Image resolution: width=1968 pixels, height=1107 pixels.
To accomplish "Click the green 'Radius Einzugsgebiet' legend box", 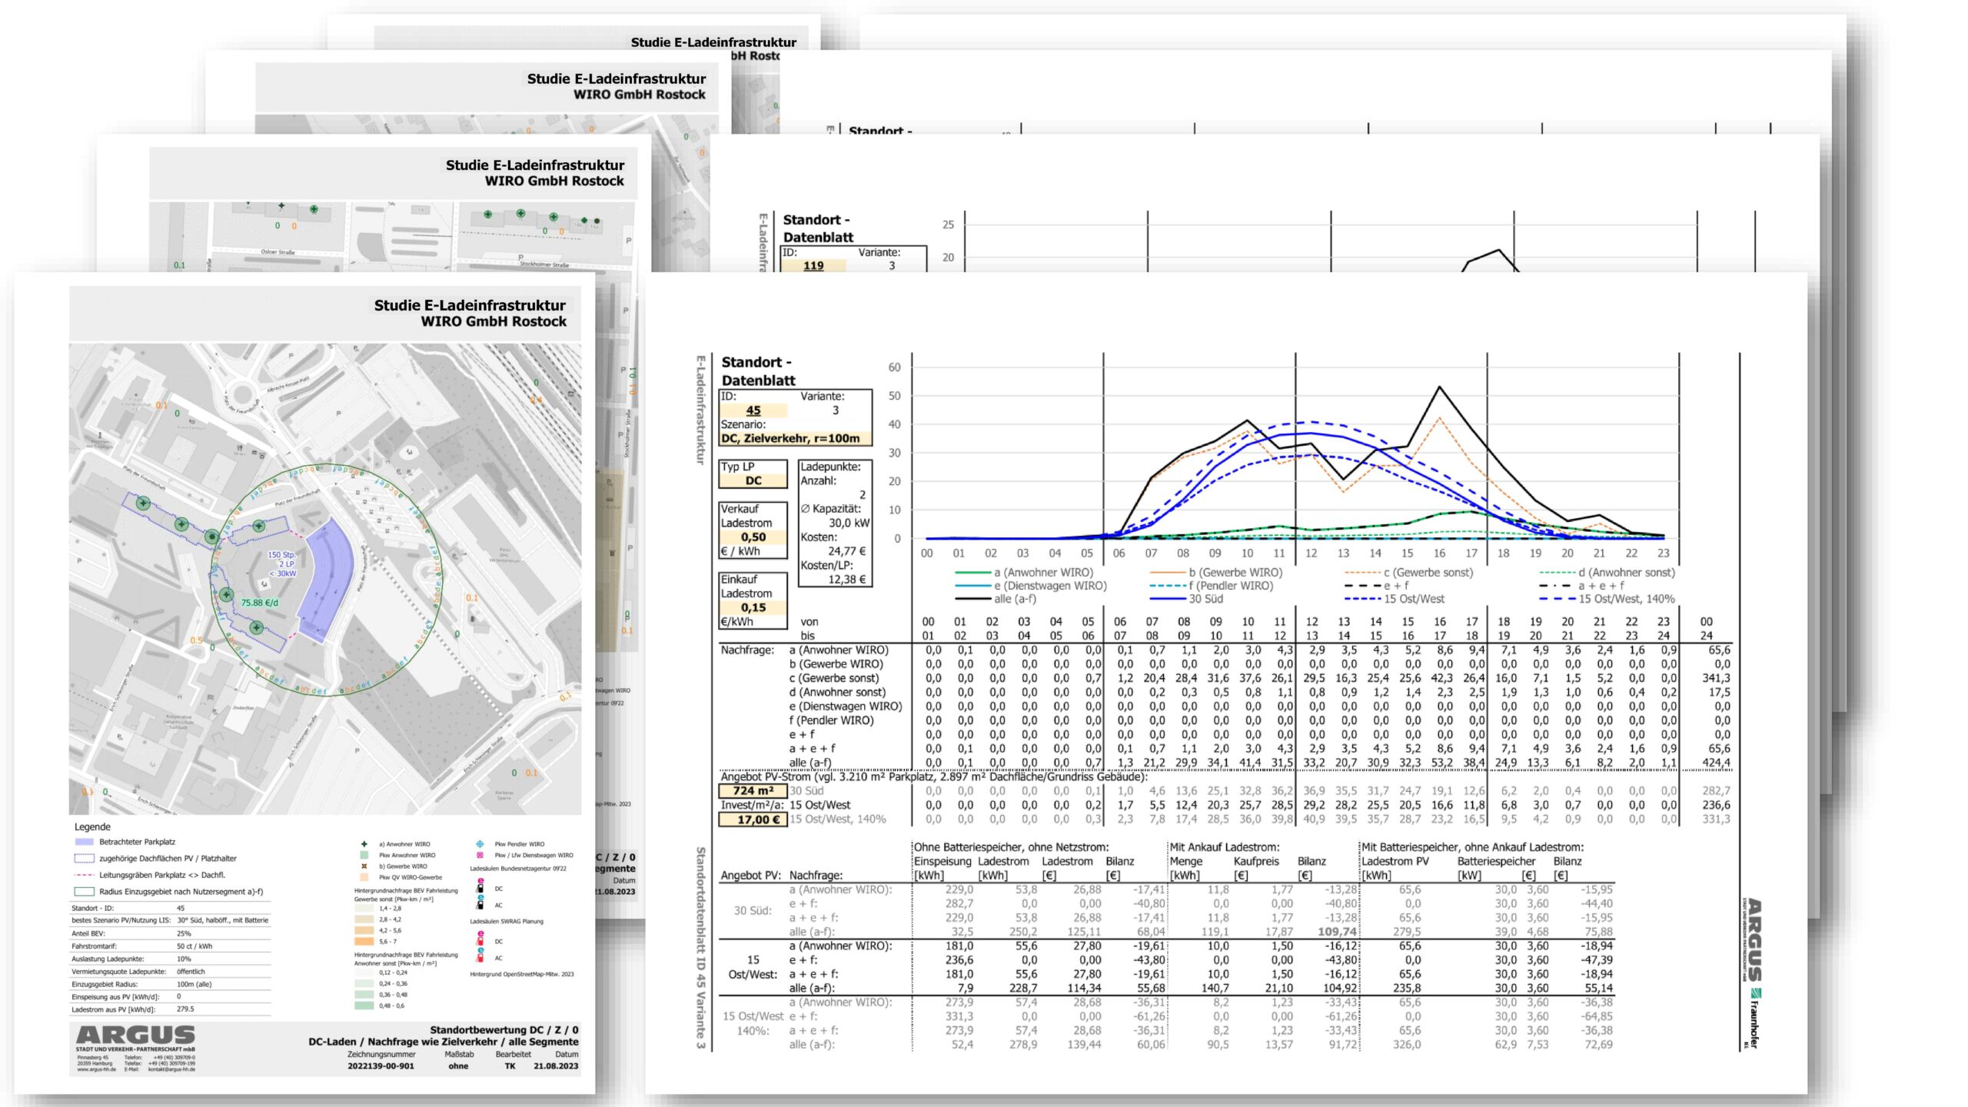I will point(84,892).
